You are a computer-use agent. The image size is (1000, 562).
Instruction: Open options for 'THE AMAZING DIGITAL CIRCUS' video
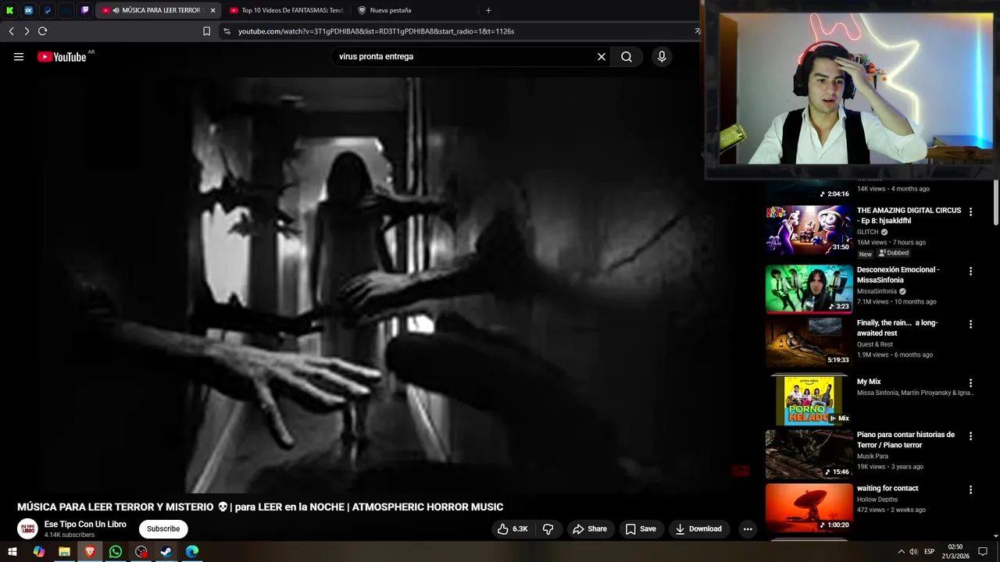pyautogui.click(x=971, y=212)
